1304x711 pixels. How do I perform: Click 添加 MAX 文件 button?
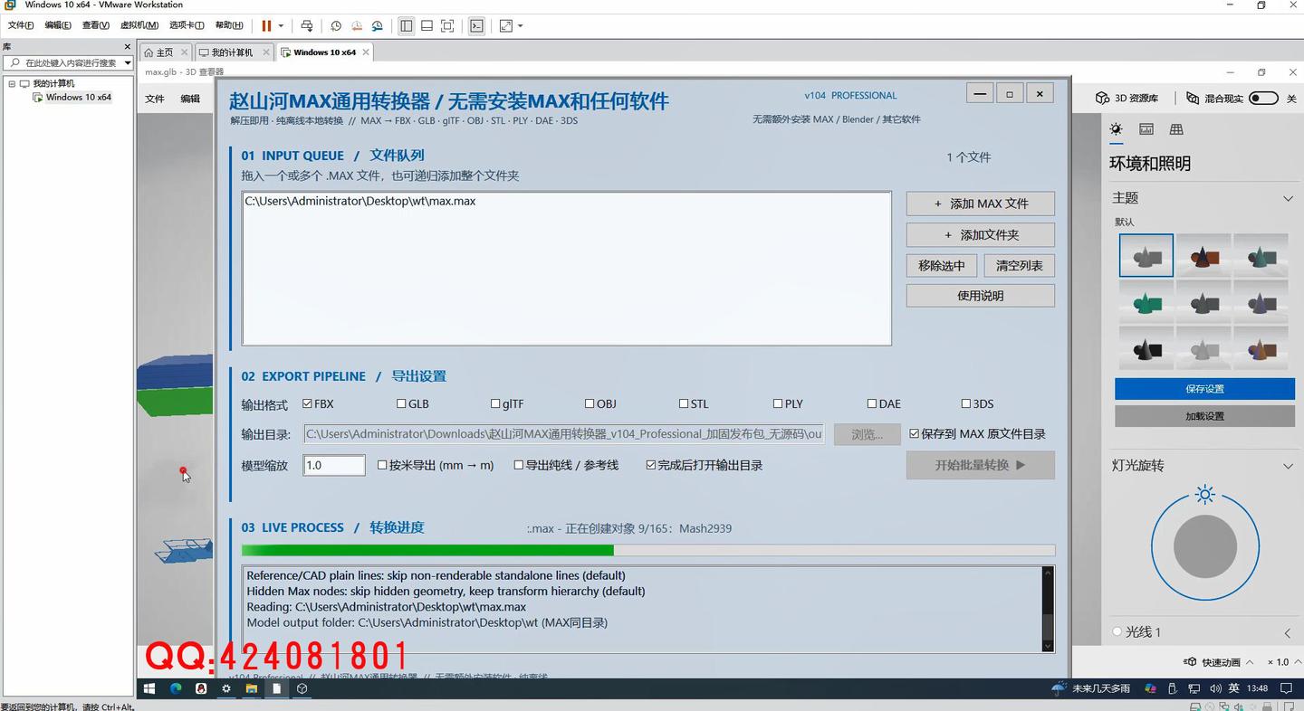coord(981,204)
